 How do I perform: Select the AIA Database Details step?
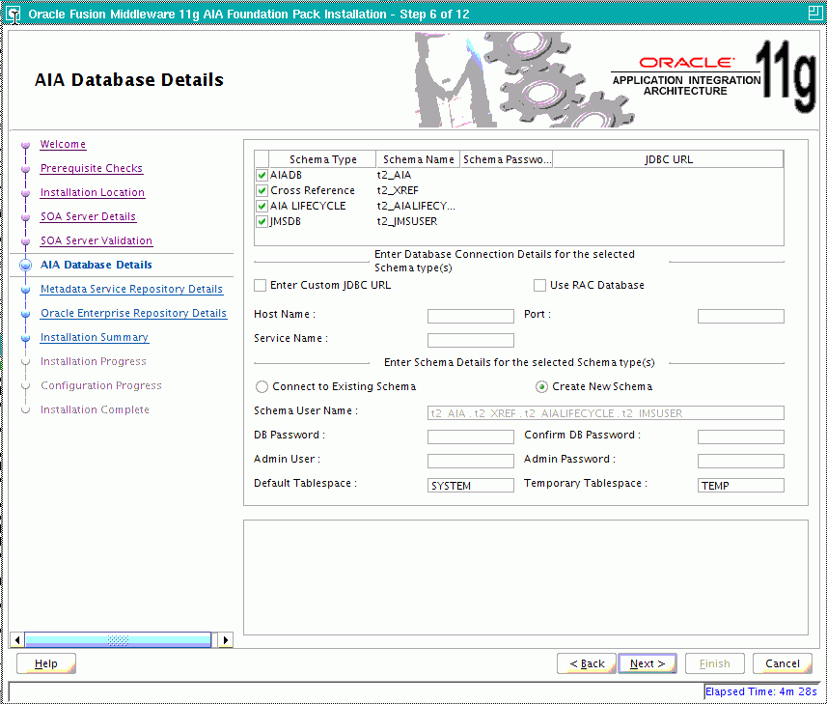coord(96,265)
